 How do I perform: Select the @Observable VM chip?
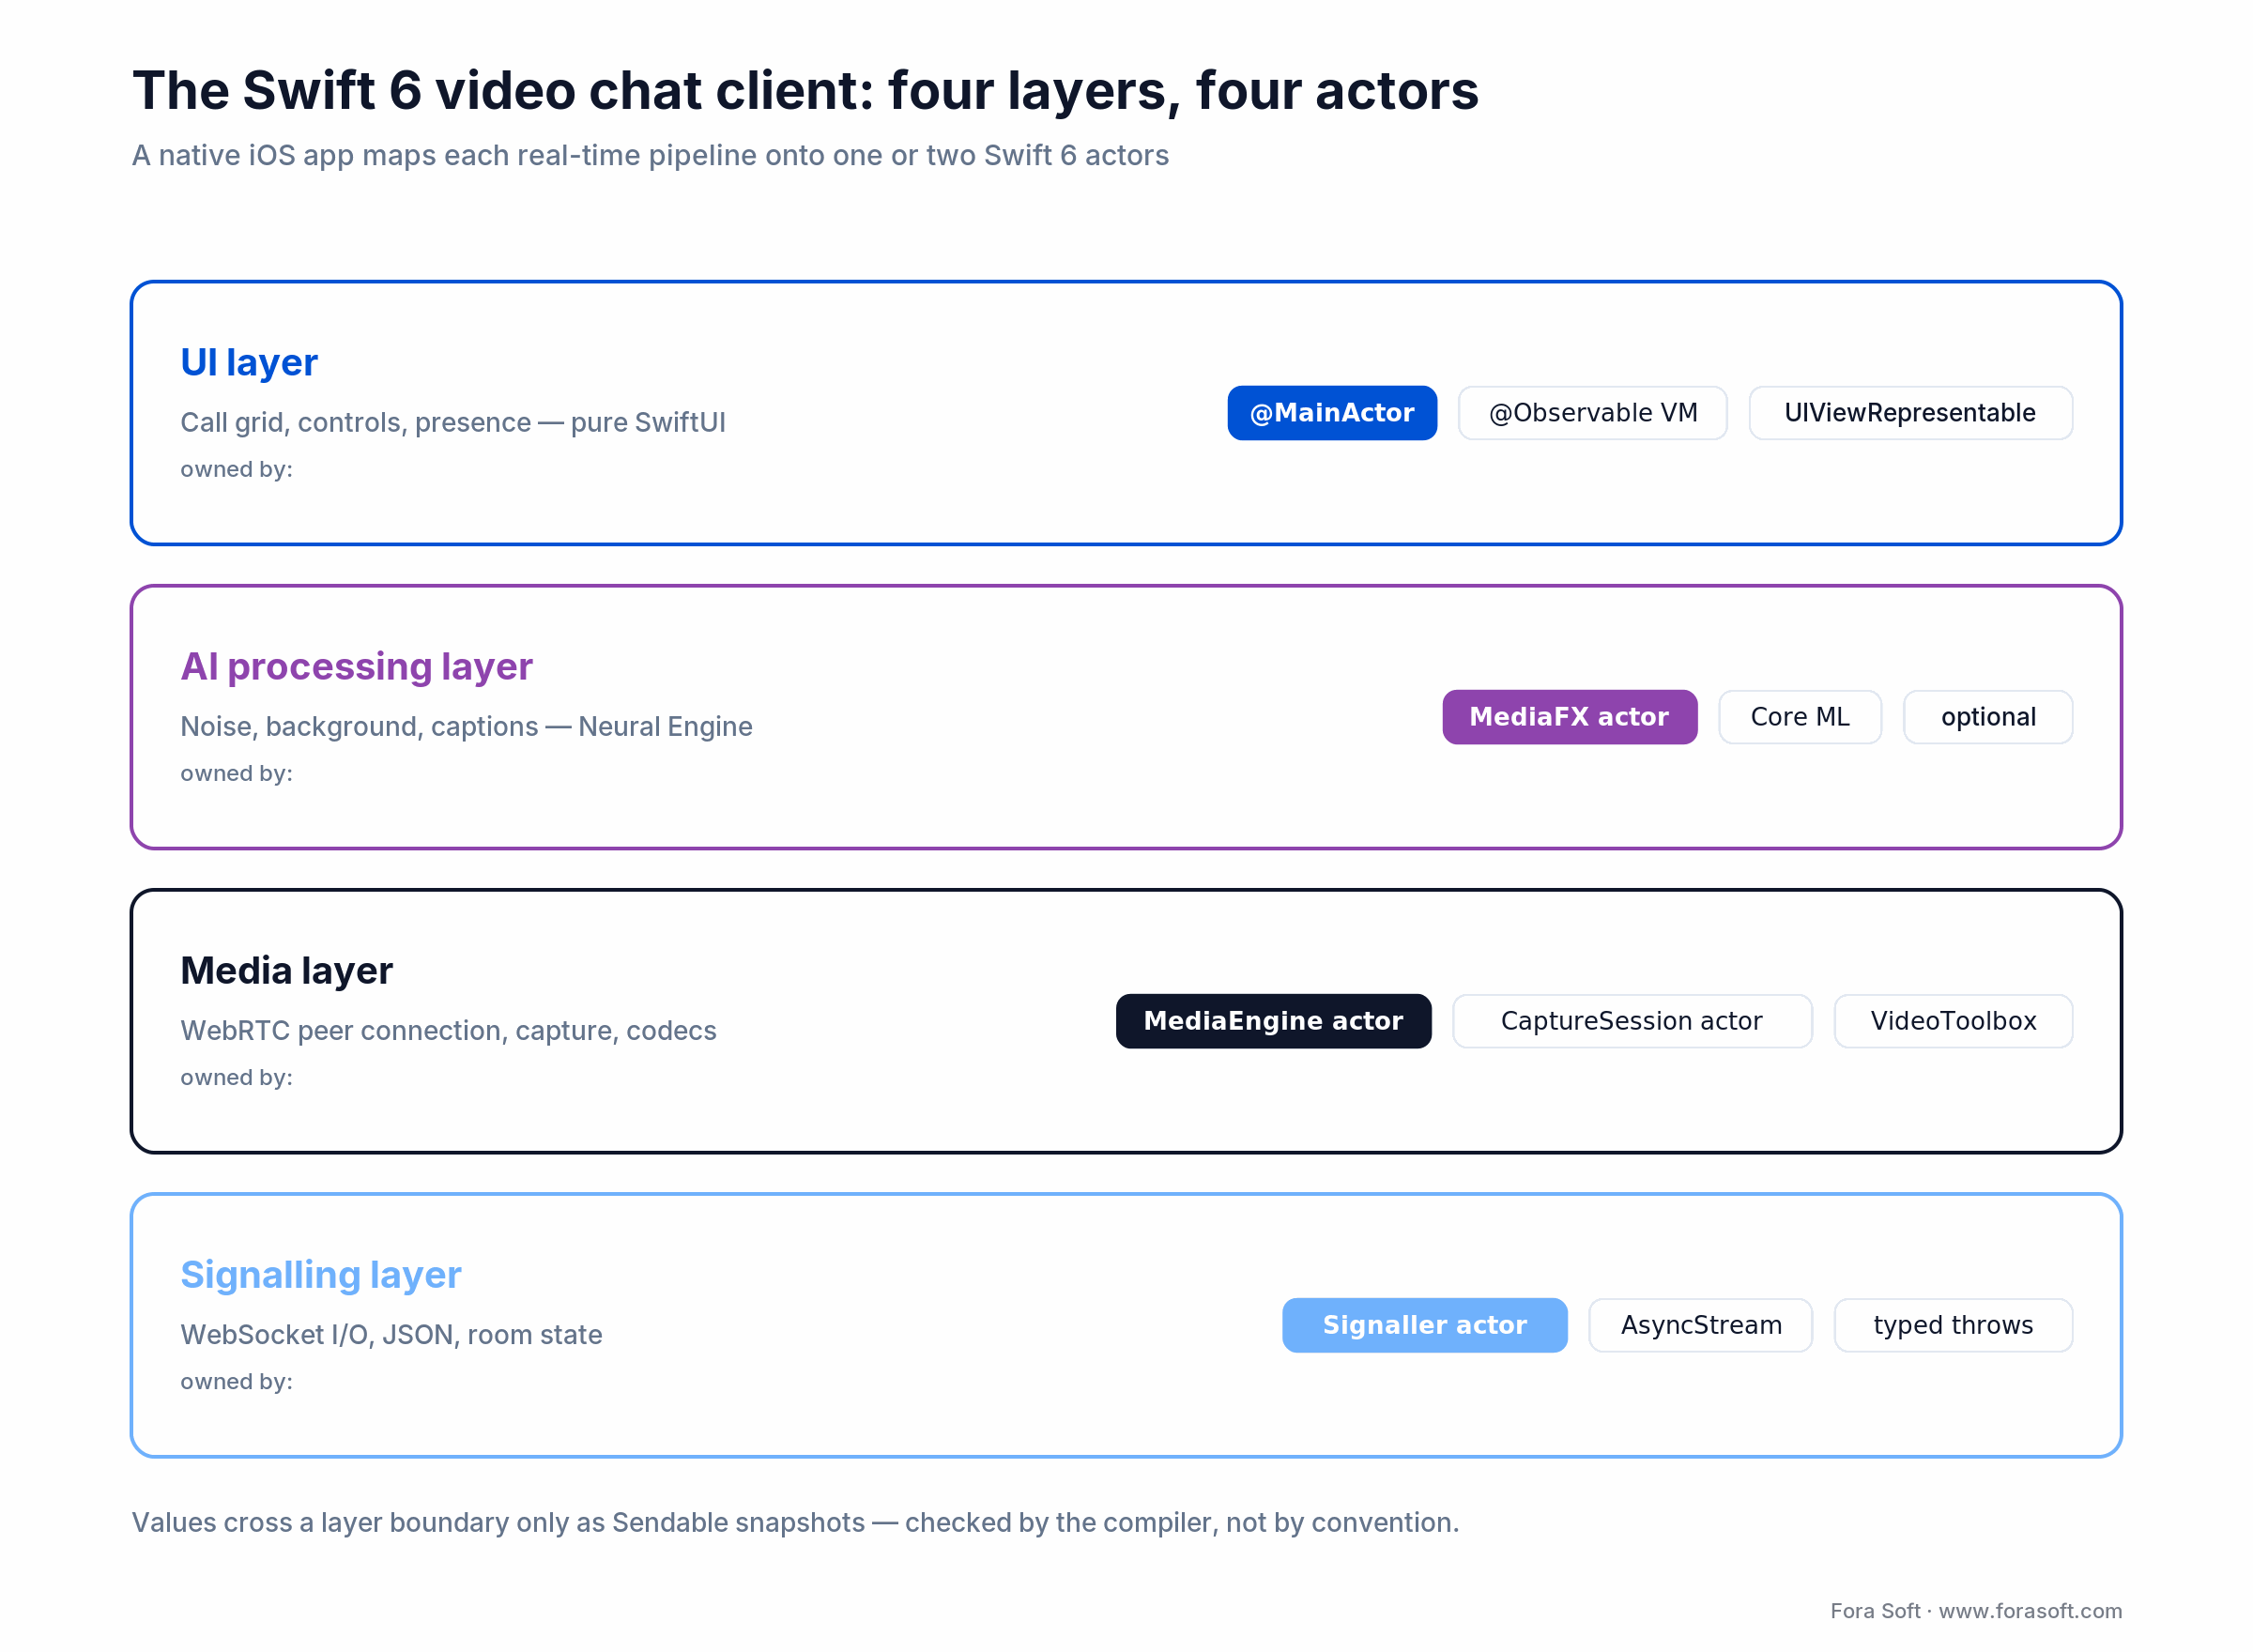(x=1592, y=413)
